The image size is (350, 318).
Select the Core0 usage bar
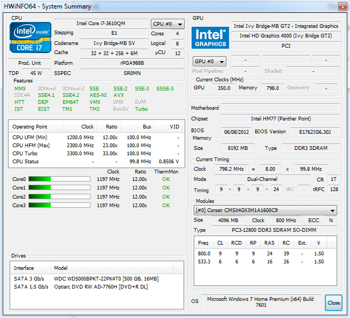click(59, 179)
